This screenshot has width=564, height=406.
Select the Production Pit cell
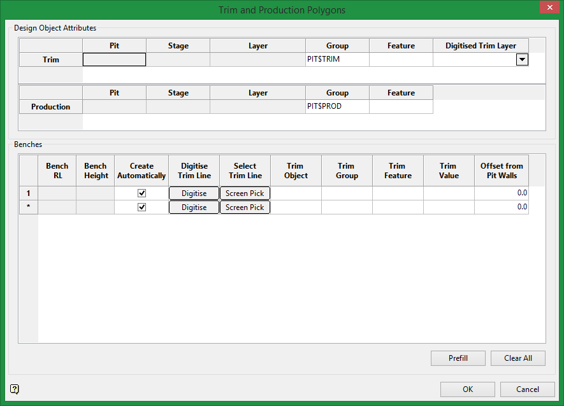(x=114, y=107)
